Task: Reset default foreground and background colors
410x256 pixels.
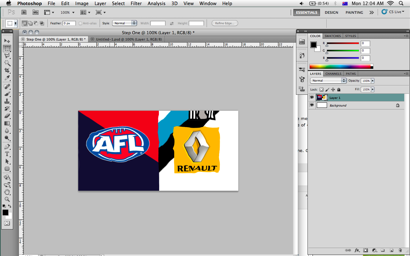Action: coord(4,206)
